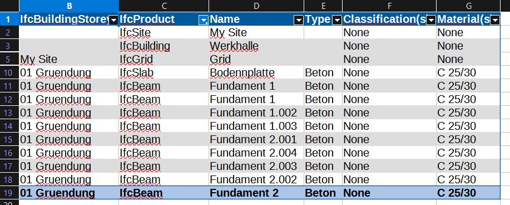Select column G header
The image size is (510, 205).
click(468, 6)
